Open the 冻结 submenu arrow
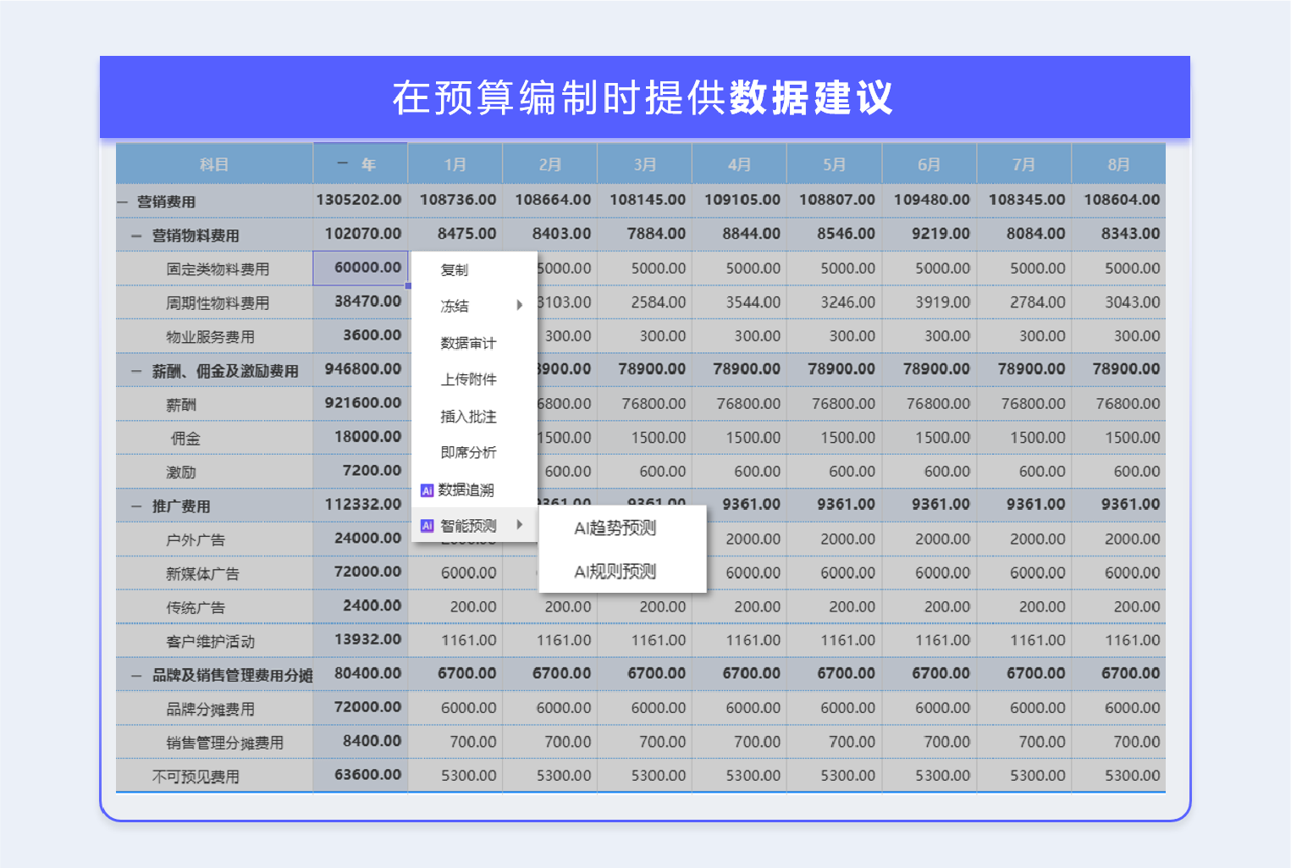The width and height of the screenshot is (1291, 868). pos(520,305)
